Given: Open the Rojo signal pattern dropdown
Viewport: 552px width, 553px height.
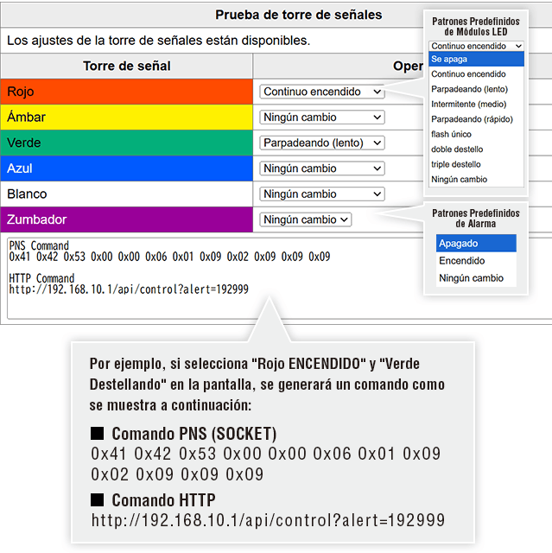Looking at the screenshot, I should click(321, 92).
